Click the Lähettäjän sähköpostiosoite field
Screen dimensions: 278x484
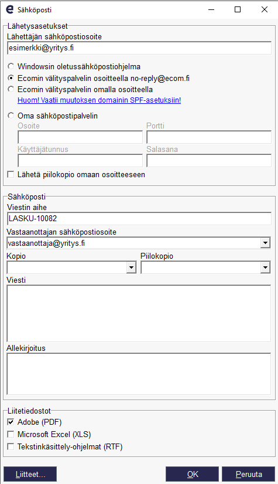(x=139, y=48)
